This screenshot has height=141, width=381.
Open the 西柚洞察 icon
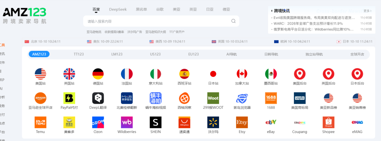click(185, 98)
